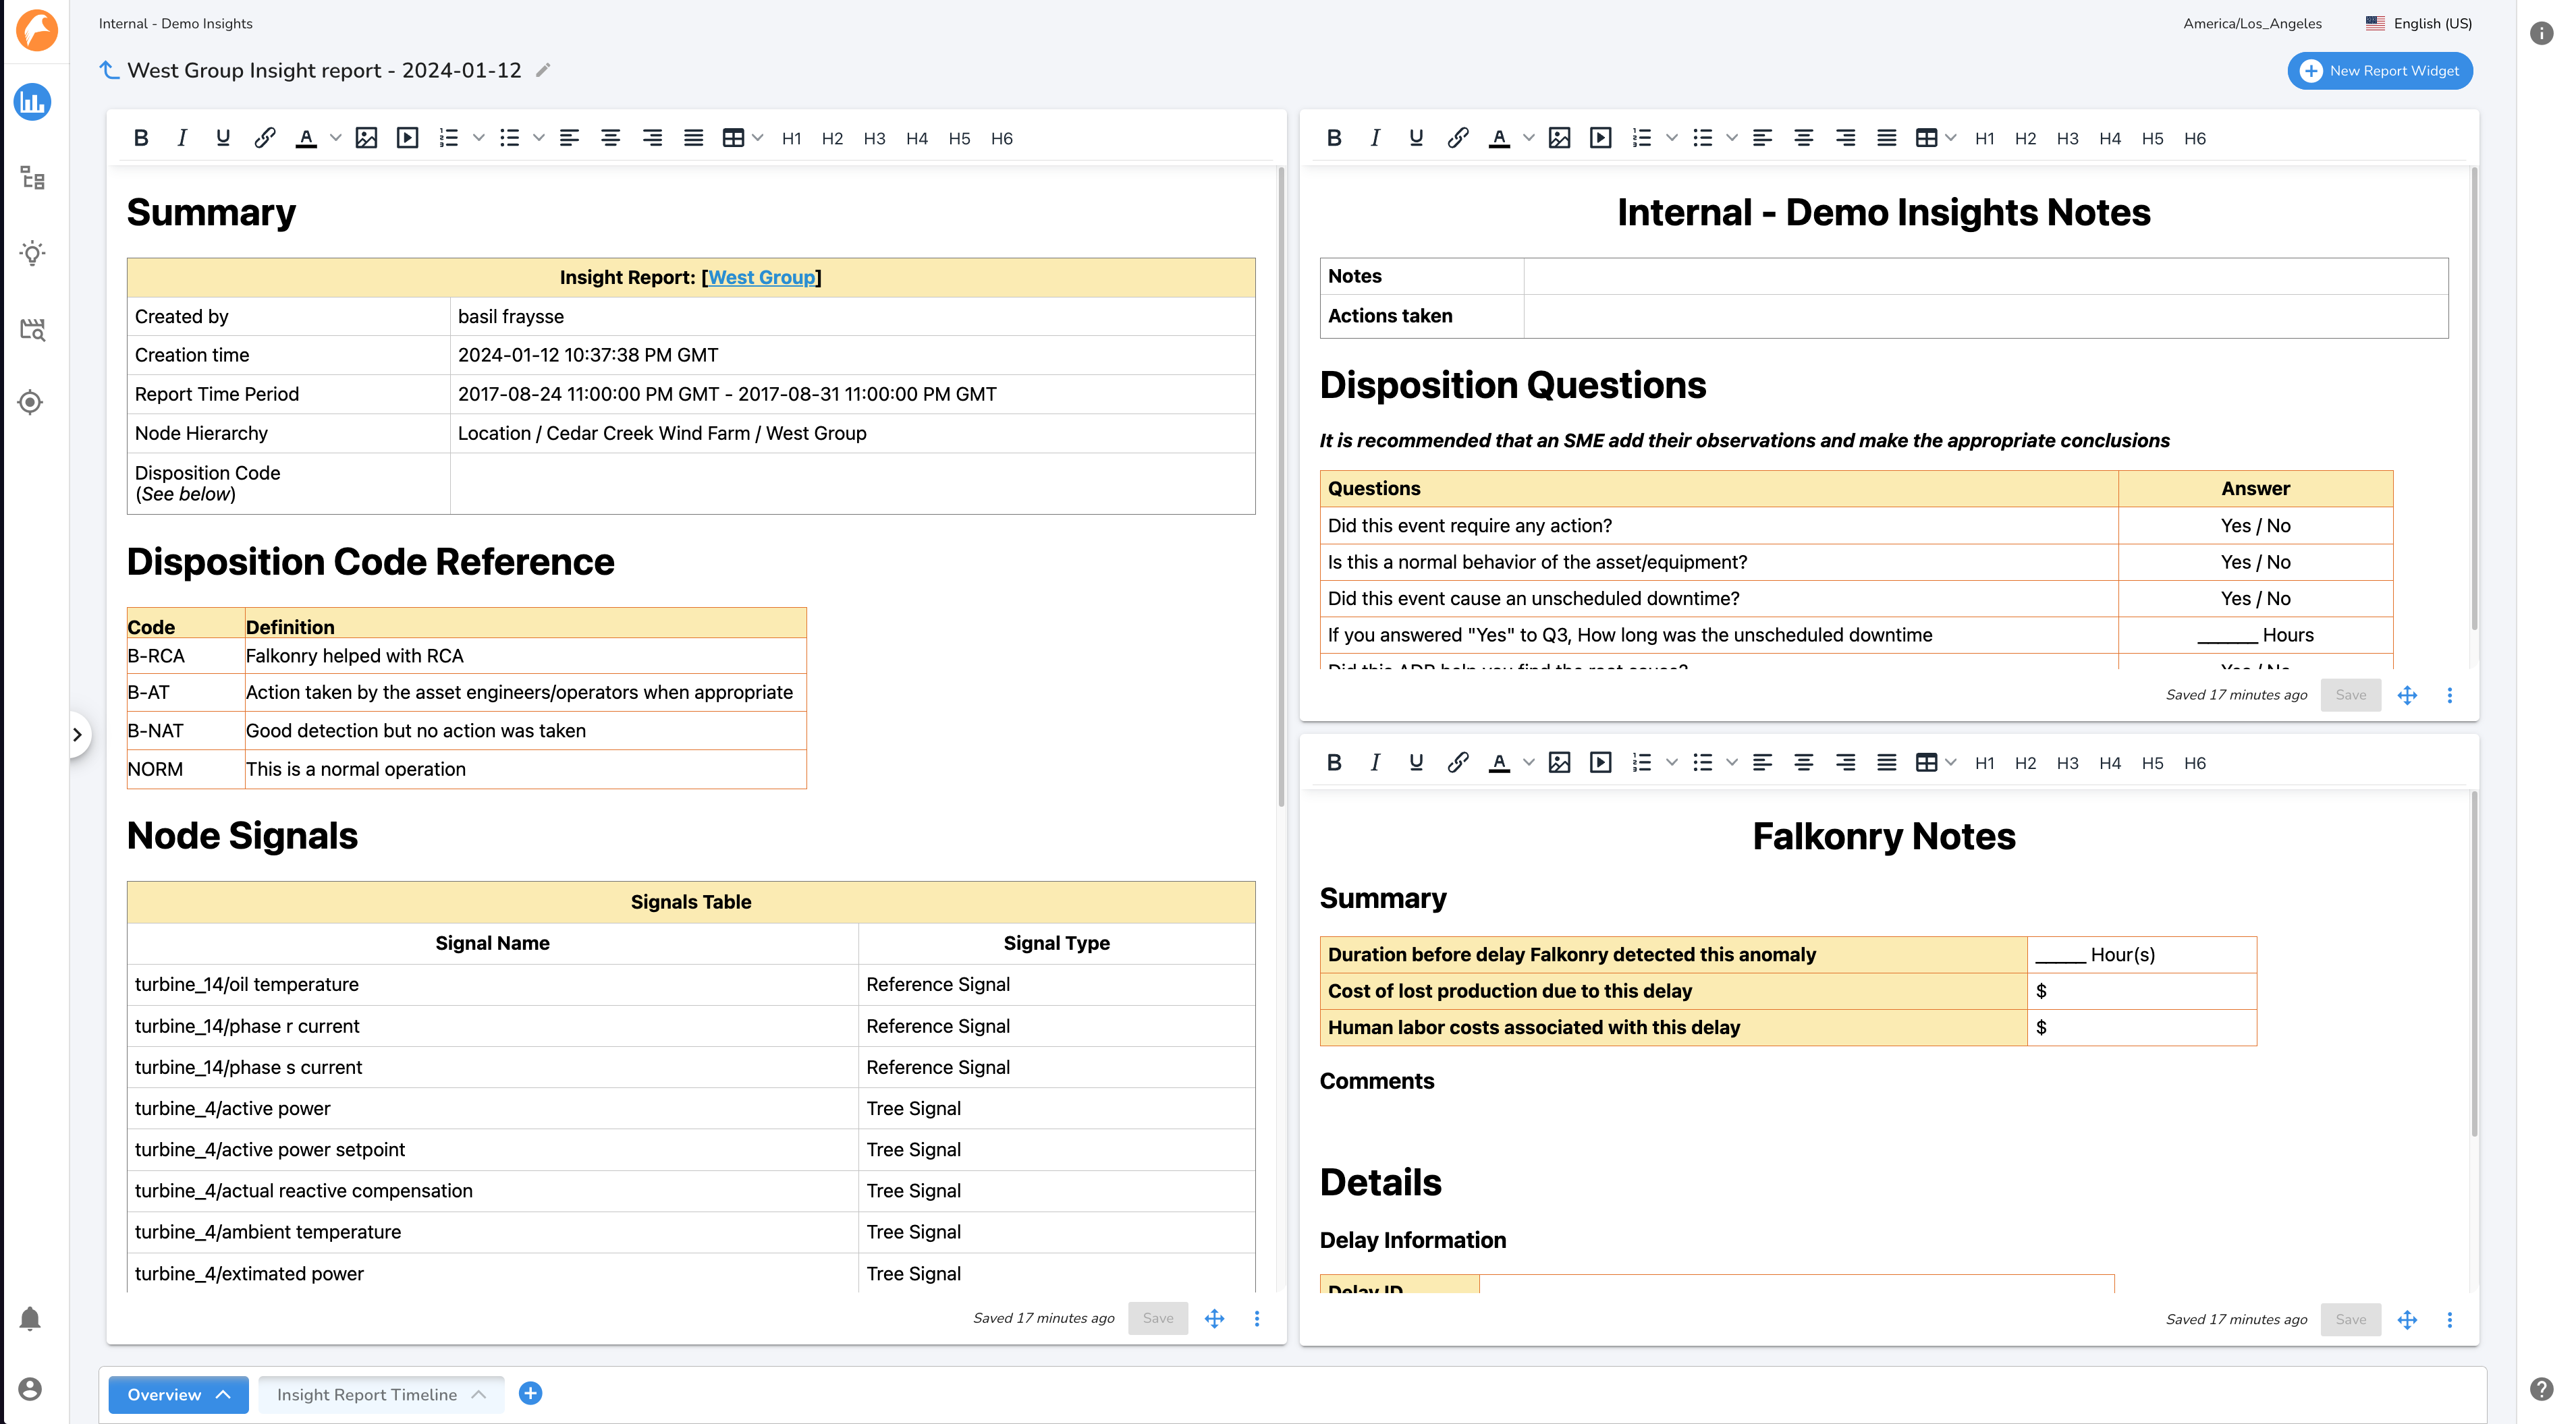Image resolution: width=2576 pixels, height=1424 pixels.
Task: Insert video in the Summary widget toolbar
Action: [407, 138]
